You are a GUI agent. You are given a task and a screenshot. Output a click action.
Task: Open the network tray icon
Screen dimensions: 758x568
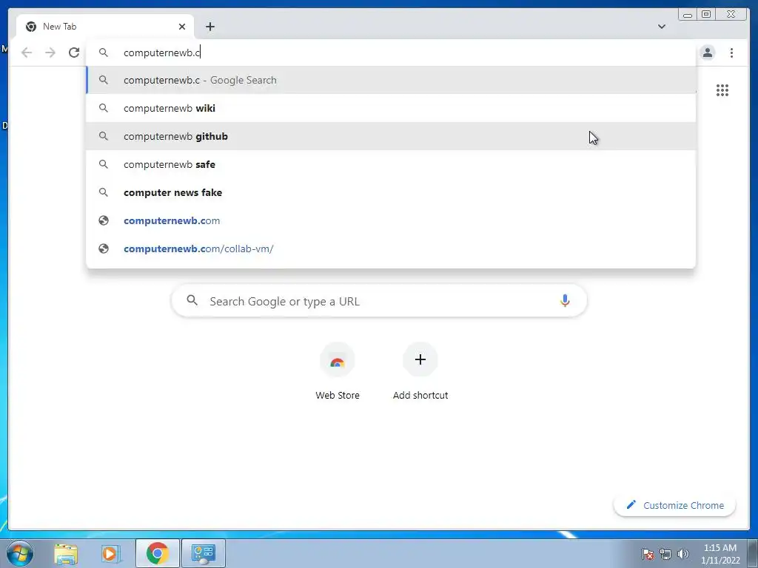point(665,554)
